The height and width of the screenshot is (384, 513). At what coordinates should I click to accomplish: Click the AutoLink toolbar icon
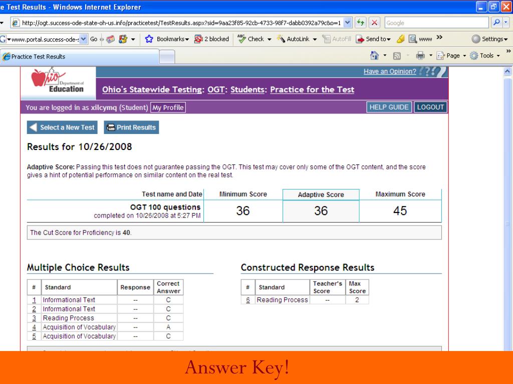[281, 39]
